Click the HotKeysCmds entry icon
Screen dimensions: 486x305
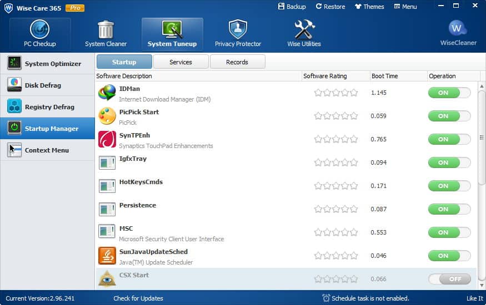coord(107,186)
